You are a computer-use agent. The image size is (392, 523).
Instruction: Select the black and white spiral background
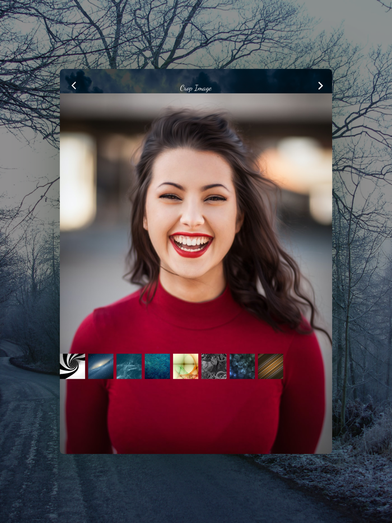click(72, 366)
